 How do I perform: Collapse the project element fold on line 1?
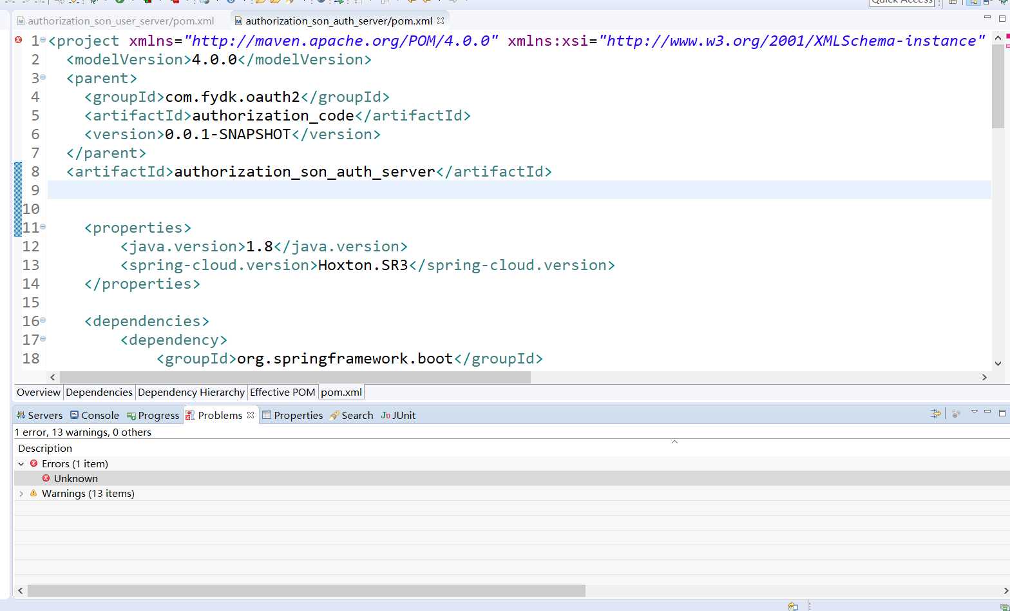(43, 40)
